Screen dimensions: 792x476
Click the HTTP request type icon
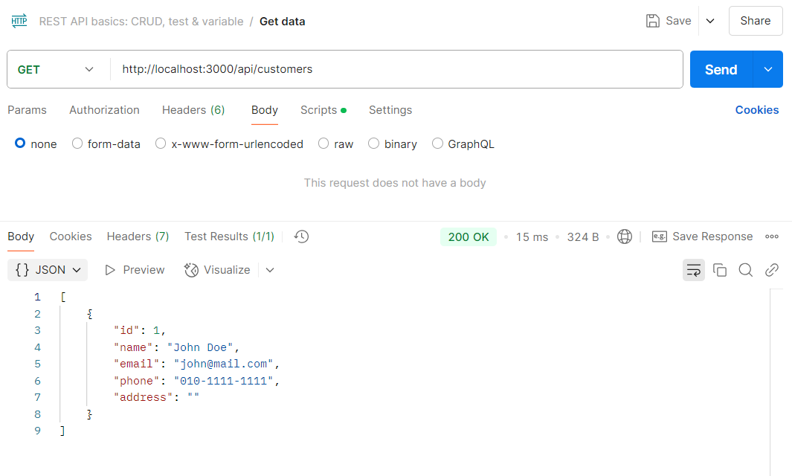tap(19, 21)
